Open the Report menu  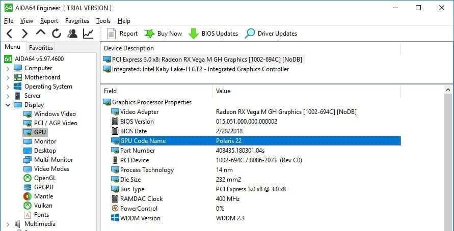click(x=49, y=21)
